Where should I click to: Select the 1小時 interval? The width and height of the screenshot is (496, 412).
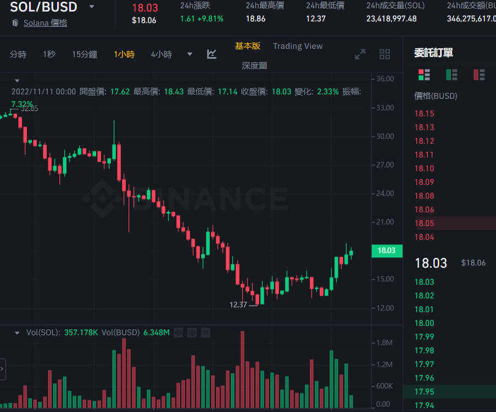click(124, 54)
